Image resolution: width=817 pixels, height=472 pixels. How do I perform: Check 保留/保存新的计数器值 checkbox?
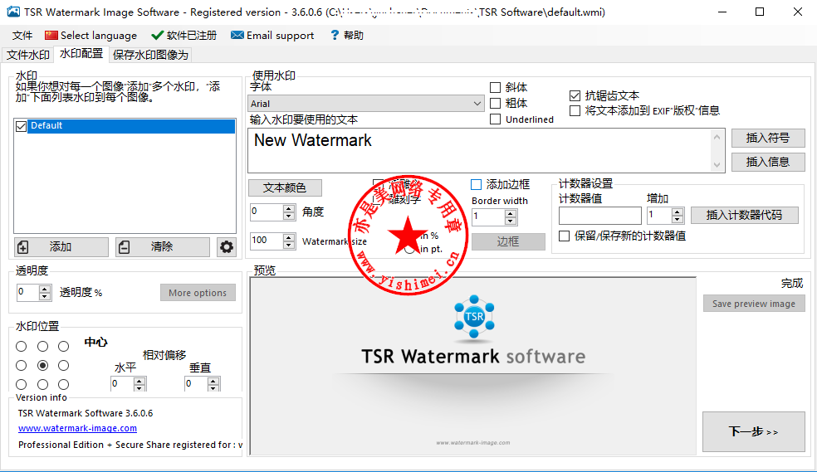click(564, 236)
